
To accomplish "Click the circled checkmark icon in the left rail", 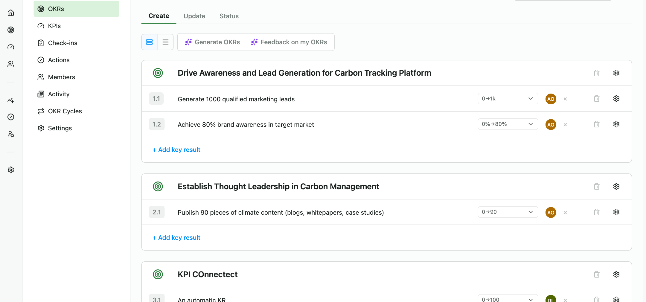I will [x=11, y=117].
